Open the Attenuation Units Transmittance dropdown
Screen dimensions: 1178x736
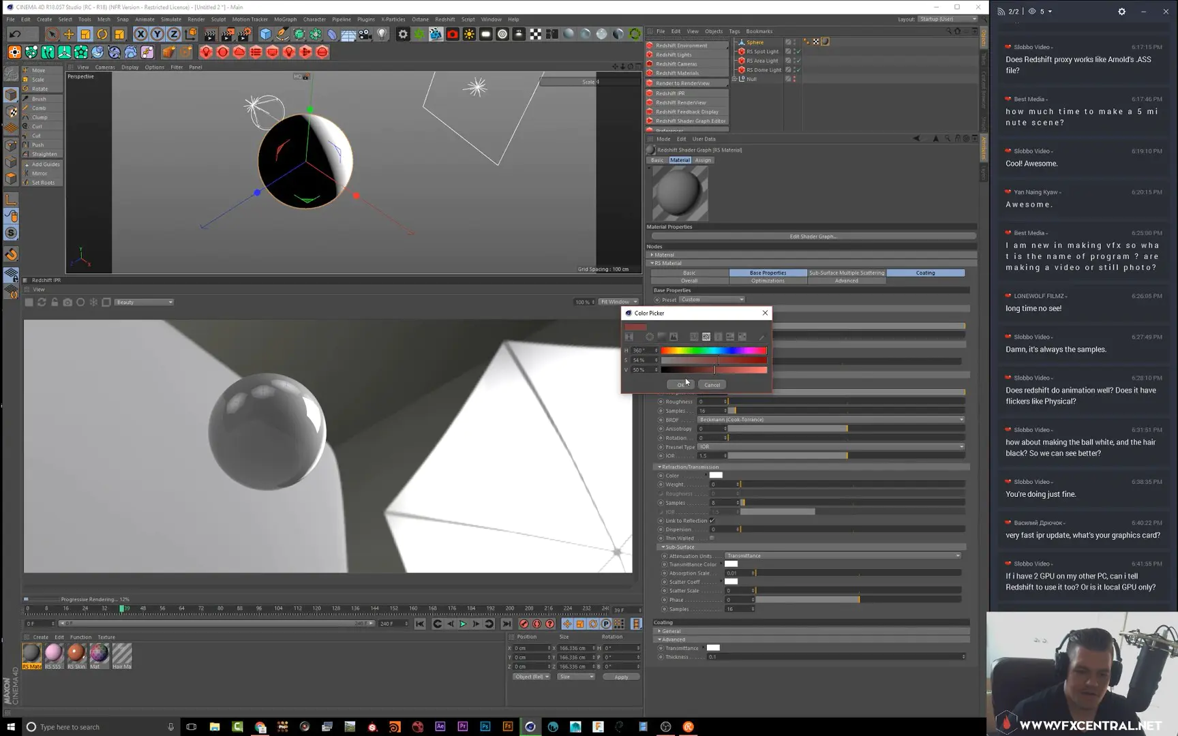click(x=843, y=555)
